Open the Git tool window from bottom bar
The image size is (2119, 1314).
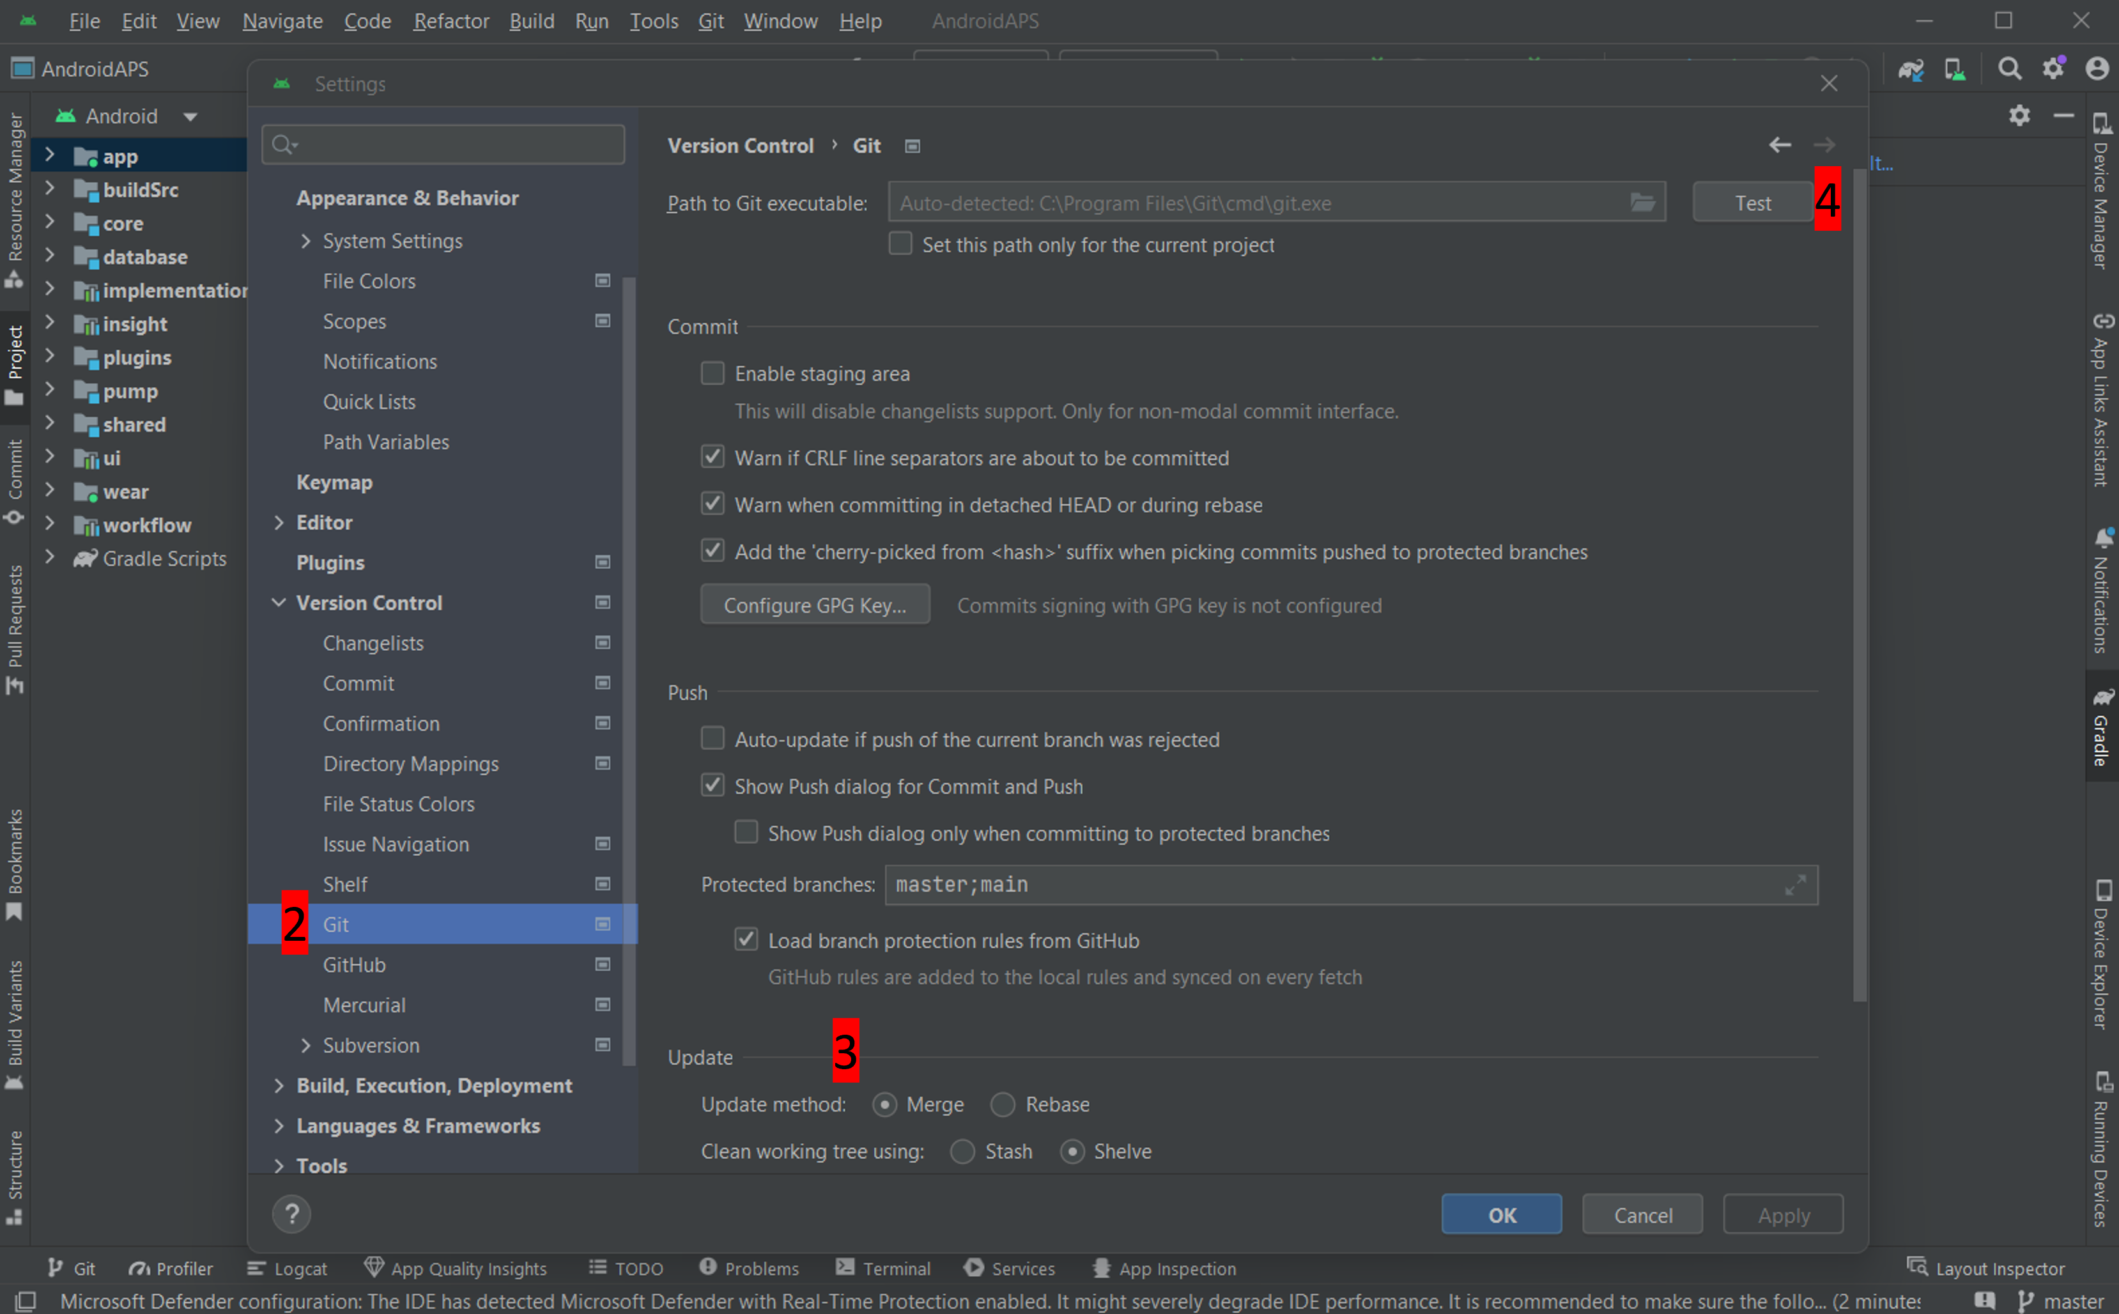71,1269
